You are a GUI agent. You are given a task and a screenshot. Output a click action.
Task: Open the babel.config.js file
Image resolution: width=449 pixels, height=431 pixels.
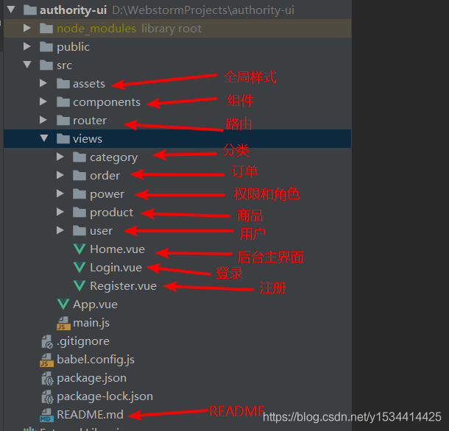[x=96, y=360]
